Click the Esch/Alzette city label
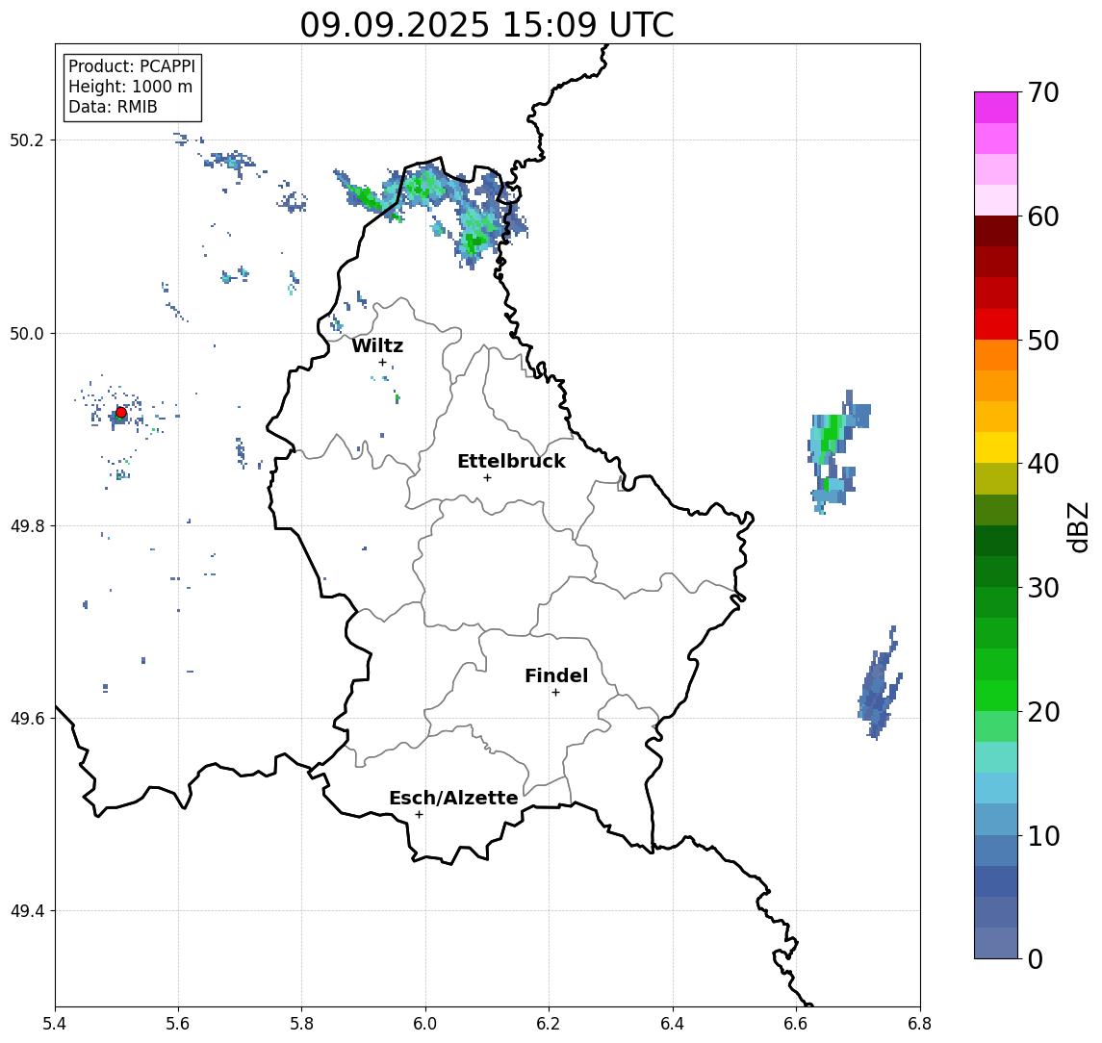Viewport: 1102px width, 1043px height. (x=453, y=798)
